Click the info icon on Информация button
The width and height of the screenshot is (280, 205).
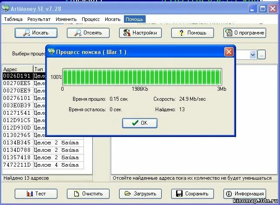pos(229,194)
